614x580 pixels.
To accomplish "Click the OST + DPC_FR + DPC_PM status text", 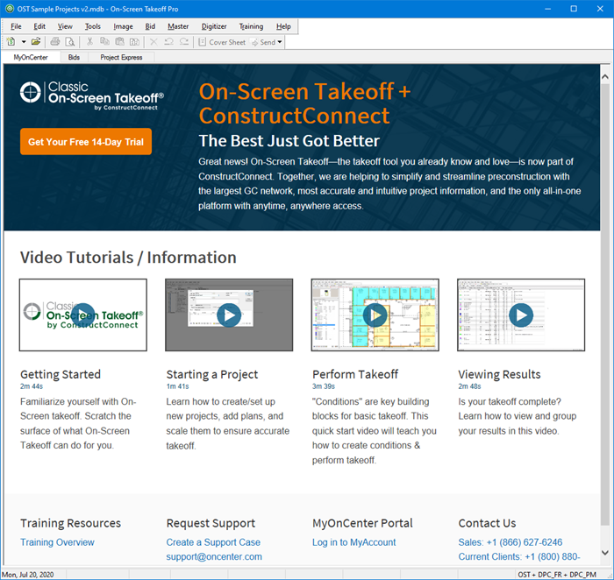I will [x=557, y=575].
